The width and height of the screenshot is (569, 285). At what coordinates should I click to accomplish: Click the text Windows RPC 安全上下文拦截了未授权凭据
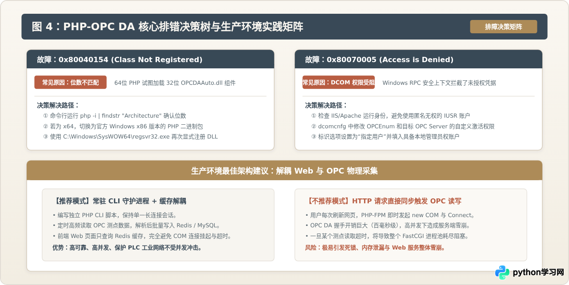pyautogui.click(x=439, y=83)
